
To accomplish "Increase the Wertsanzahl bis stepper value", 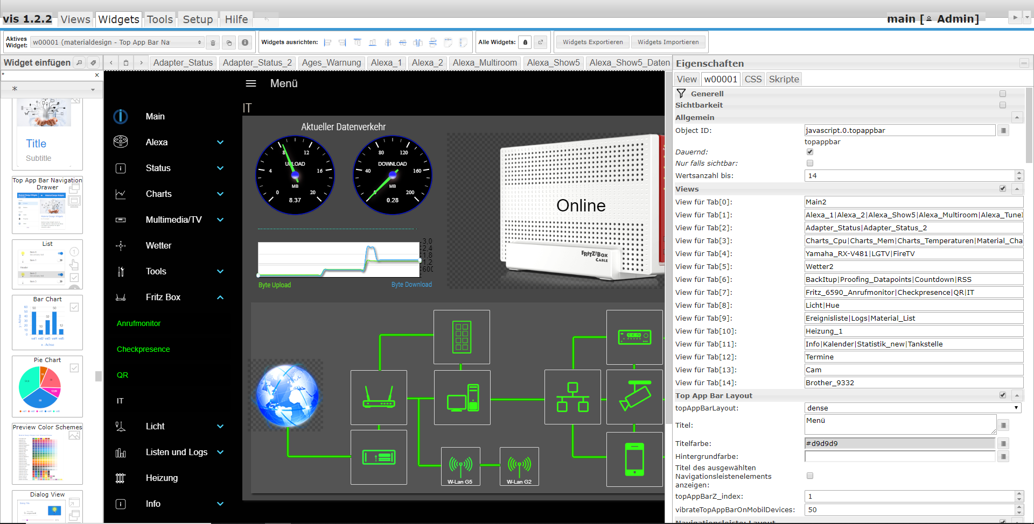I will point(1019,173).
